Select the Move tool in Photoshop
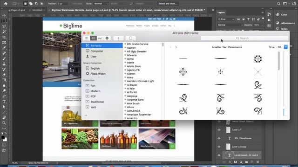298x167 pixels. pyautogui.click(x=4, y=16)
